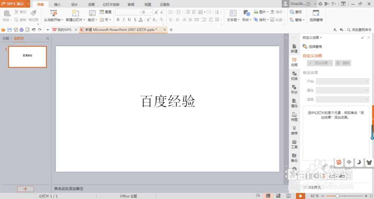Select slide 1 thumbnail
This screenshot has width=374, height=199.
pyautogui.click(x=27, y=57)
